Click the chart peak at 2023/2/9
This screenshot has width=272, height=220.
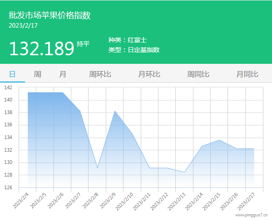click(115, 111)
